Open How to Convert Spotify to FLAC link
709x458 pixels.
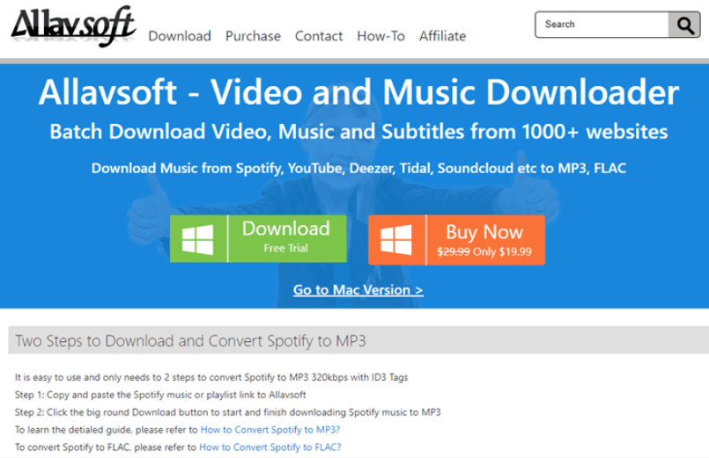pyautogui.click(x=270, y=447)
